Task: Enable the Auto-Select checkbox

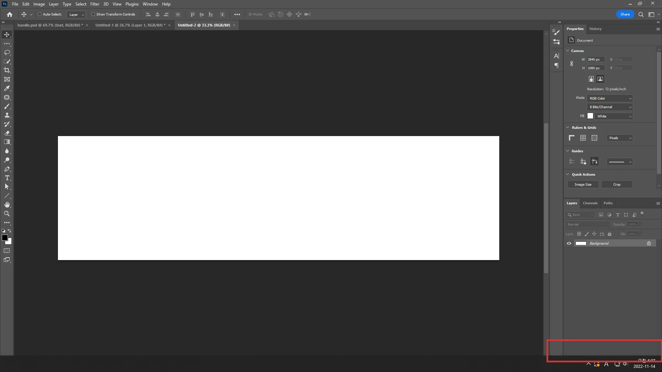Action: pos(40,14)
